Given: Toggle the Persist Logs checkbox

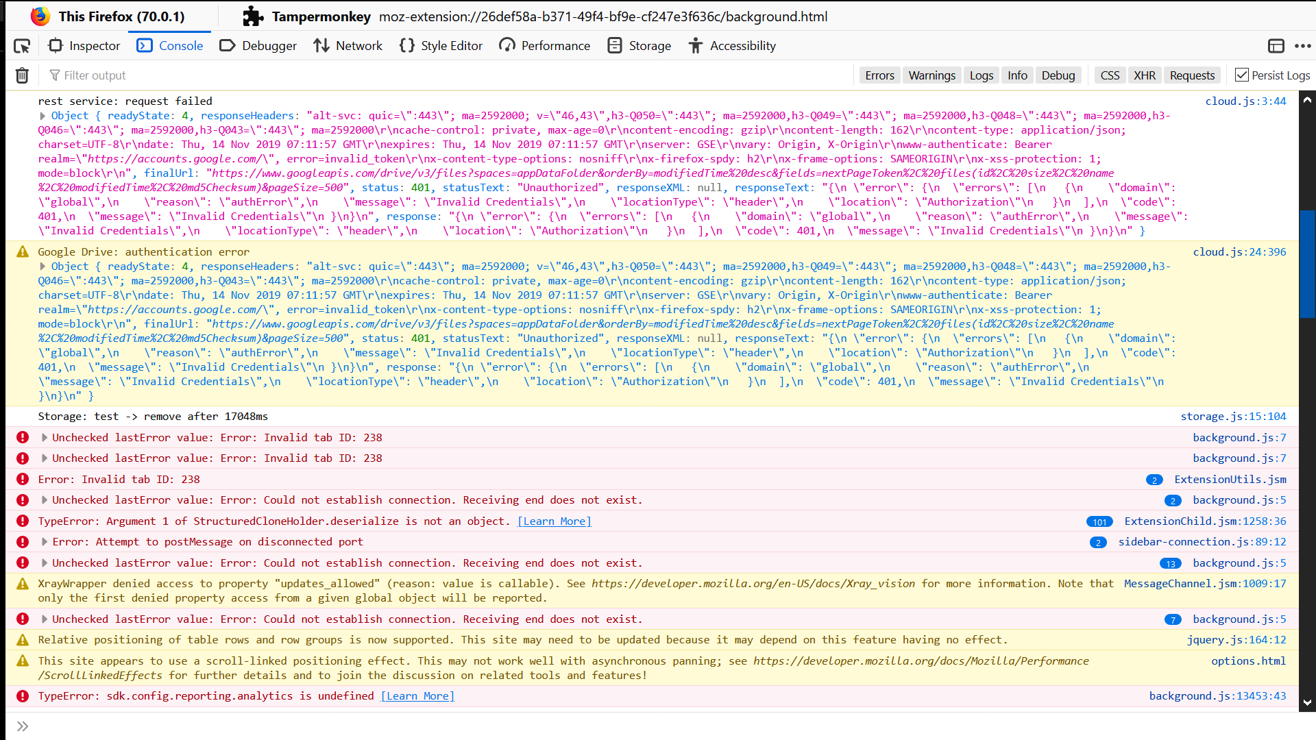Looking at the screenshot, I should coord(1243,75).
